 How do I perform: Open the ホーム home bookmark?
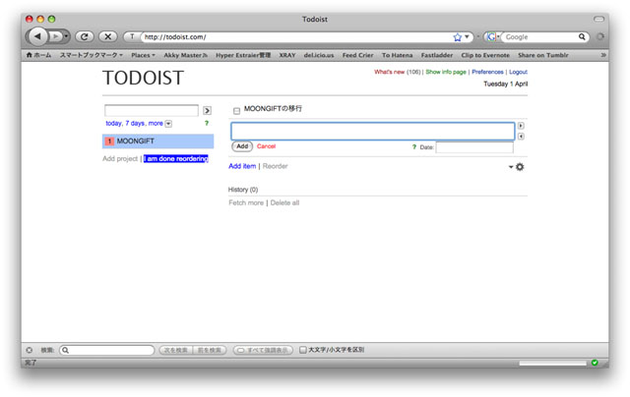pyautogui.click(x=38, y=55)
